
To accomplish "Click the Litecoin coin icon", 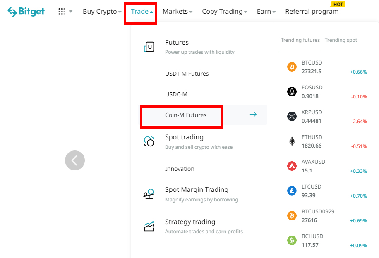I will pos(292,191).
